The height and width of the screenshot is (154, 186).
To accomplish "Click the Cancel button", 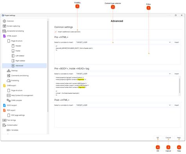I will (x=168, y=137).
